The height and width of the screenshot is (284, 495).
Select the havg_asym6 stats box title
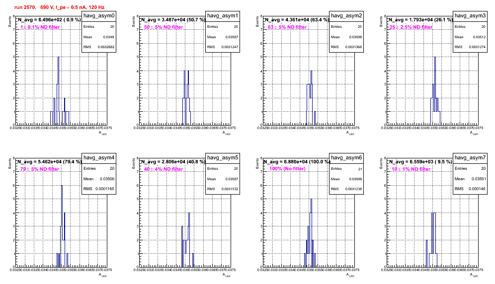[346, 157]
